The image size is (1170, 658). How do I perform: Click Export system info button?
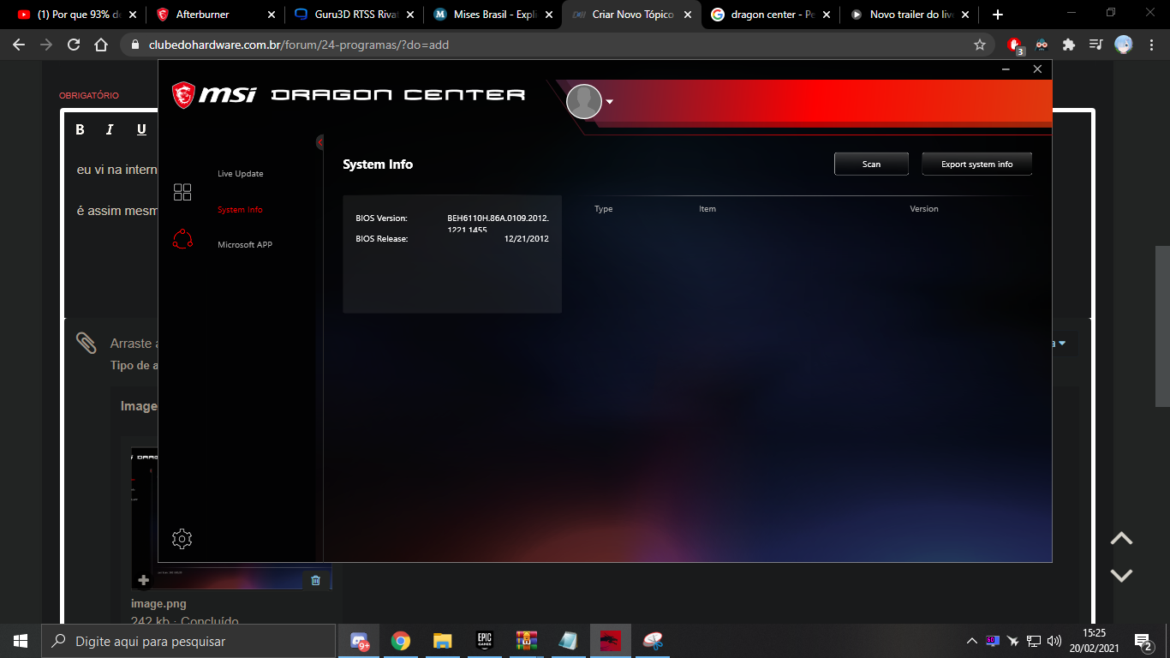coord(976,164)
